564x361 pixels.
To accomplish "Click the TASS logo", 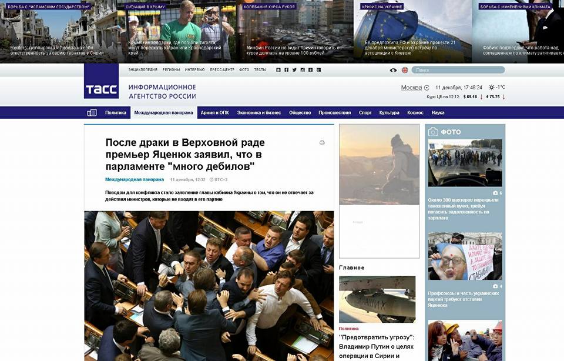I will [102, 81].
